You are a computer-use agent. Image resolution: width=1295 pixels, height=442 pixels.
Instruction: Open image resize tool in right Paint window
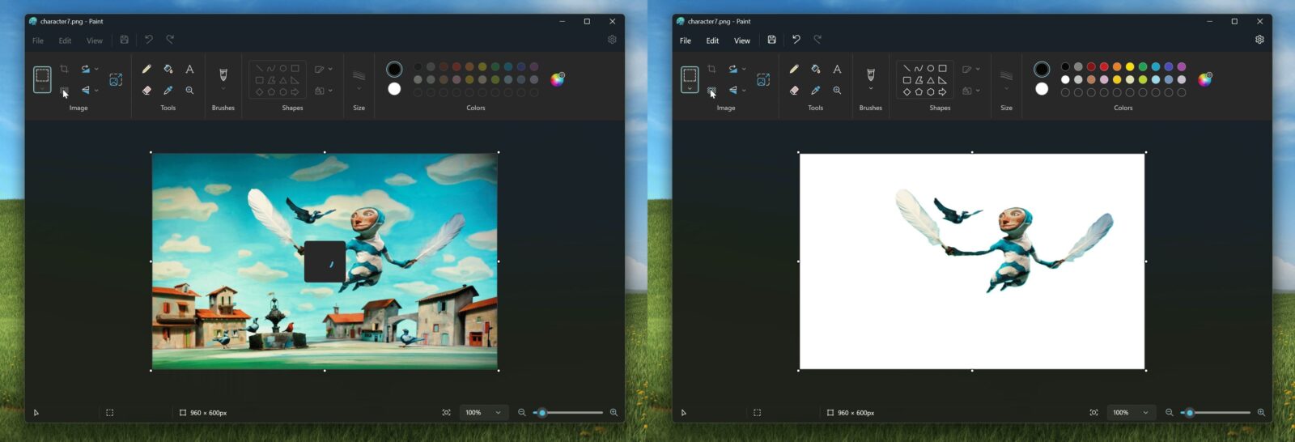point(763,79)
